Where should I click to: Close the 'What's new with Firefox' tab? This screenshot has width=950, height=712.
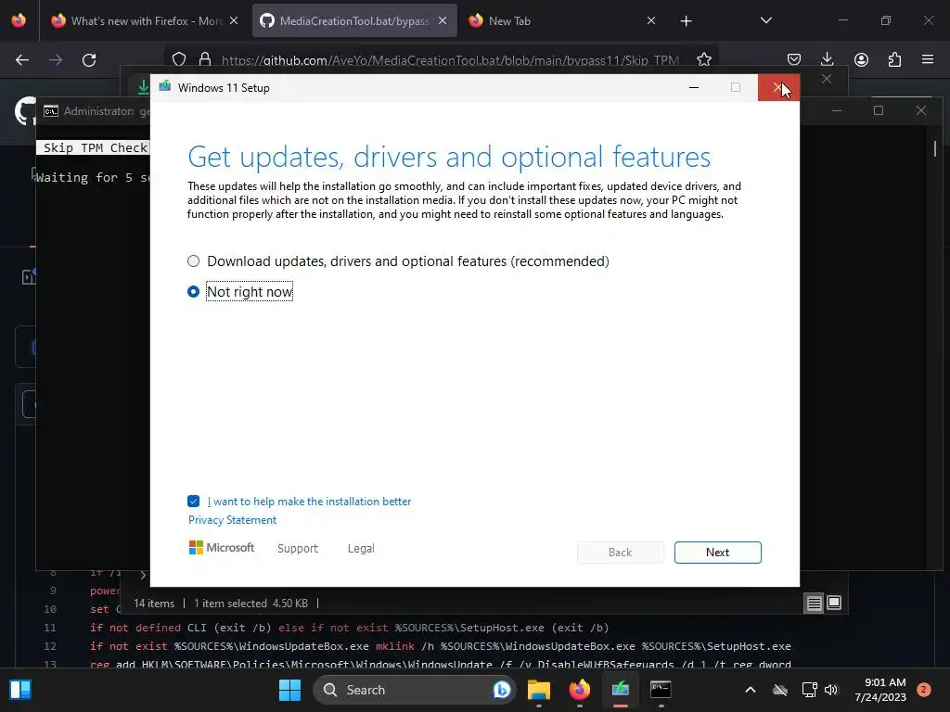234,21
